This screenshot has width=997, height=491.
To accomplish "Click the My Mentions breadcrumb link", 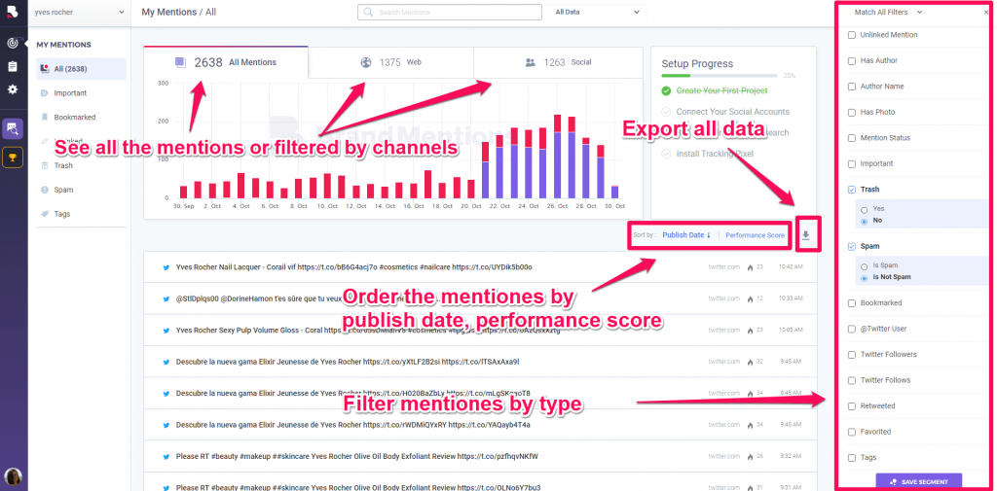I will click(x=169, y=12).
